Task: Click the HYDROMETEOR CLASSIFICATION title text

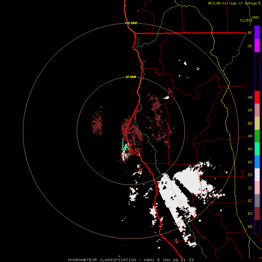Action: (x=102, y=260)
